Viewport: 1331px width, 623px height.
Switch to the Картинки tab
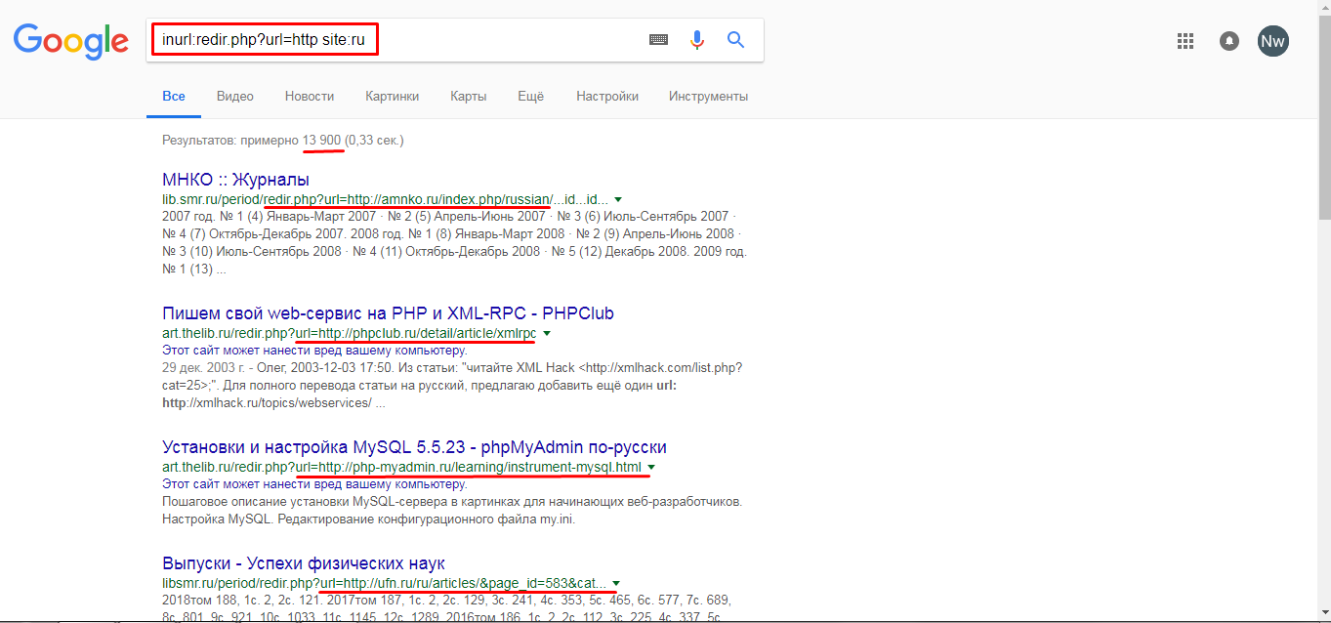tap(393, 96)
